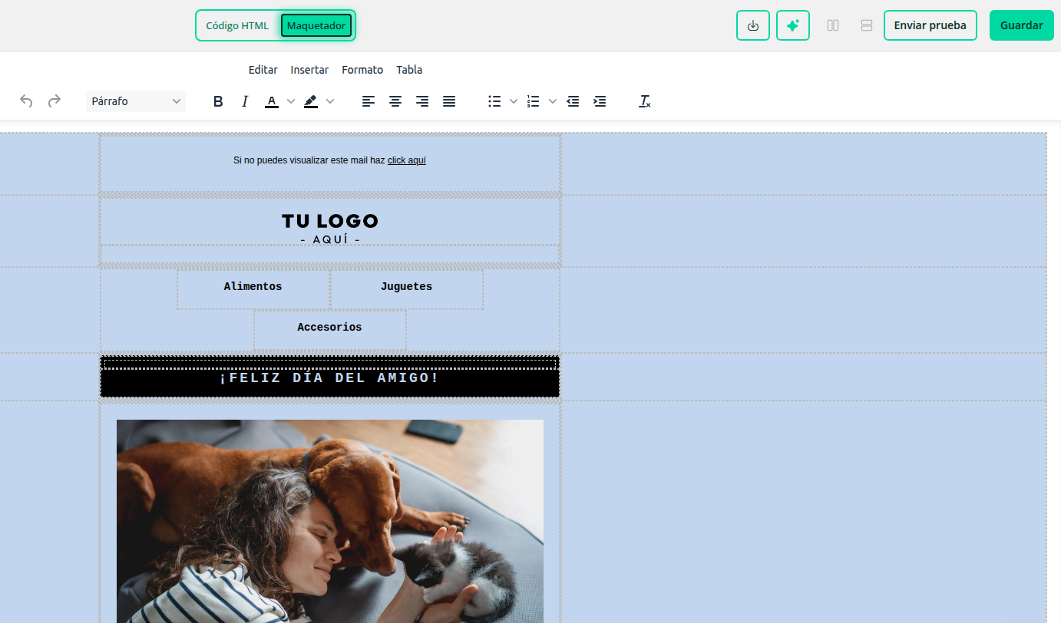Justify the selected paragraph text
The height and width of the screenshot is (623, 1061).
pyautogui.click(x=449, y=101)
